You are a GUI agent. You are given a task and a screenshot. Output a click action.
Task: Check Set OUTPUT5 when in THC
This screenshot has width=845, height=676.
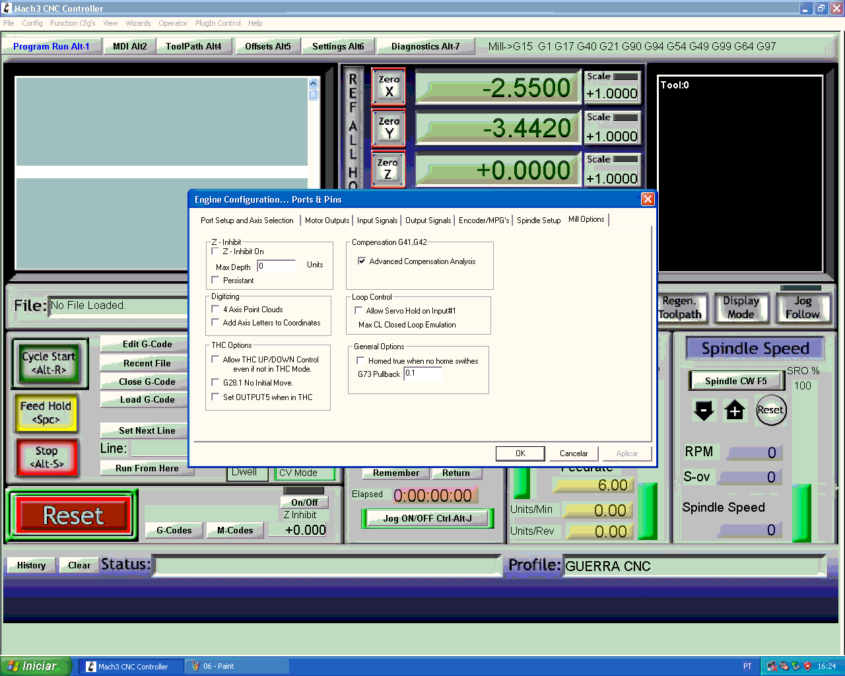point(215,397)
